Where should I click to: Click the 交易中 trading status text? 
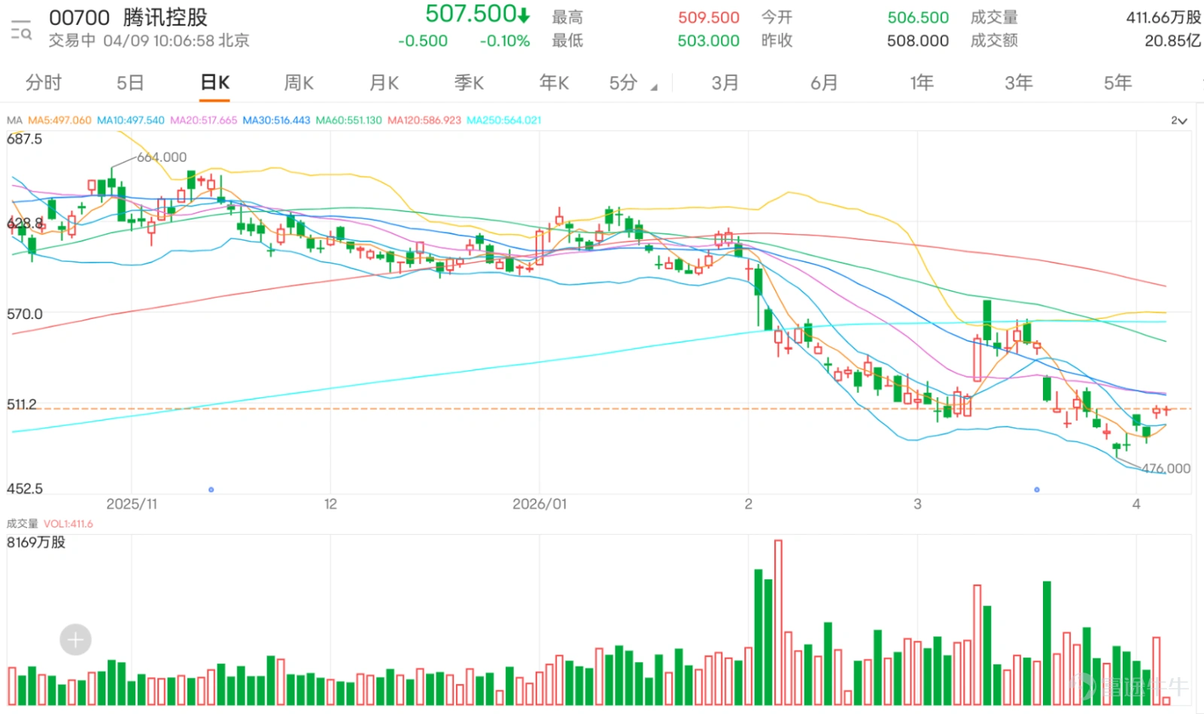tap(72, 41)
